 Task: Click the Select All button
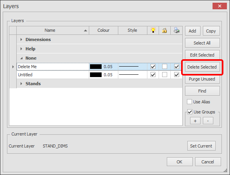pos(202,43)
